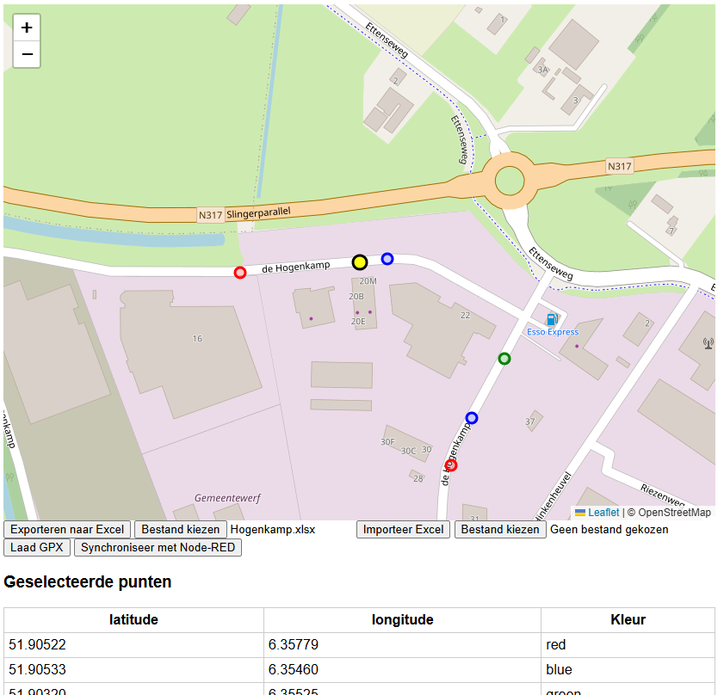Select the green marker near Esso Express
This screenshot has height=695, width=724.
point(504,359)
